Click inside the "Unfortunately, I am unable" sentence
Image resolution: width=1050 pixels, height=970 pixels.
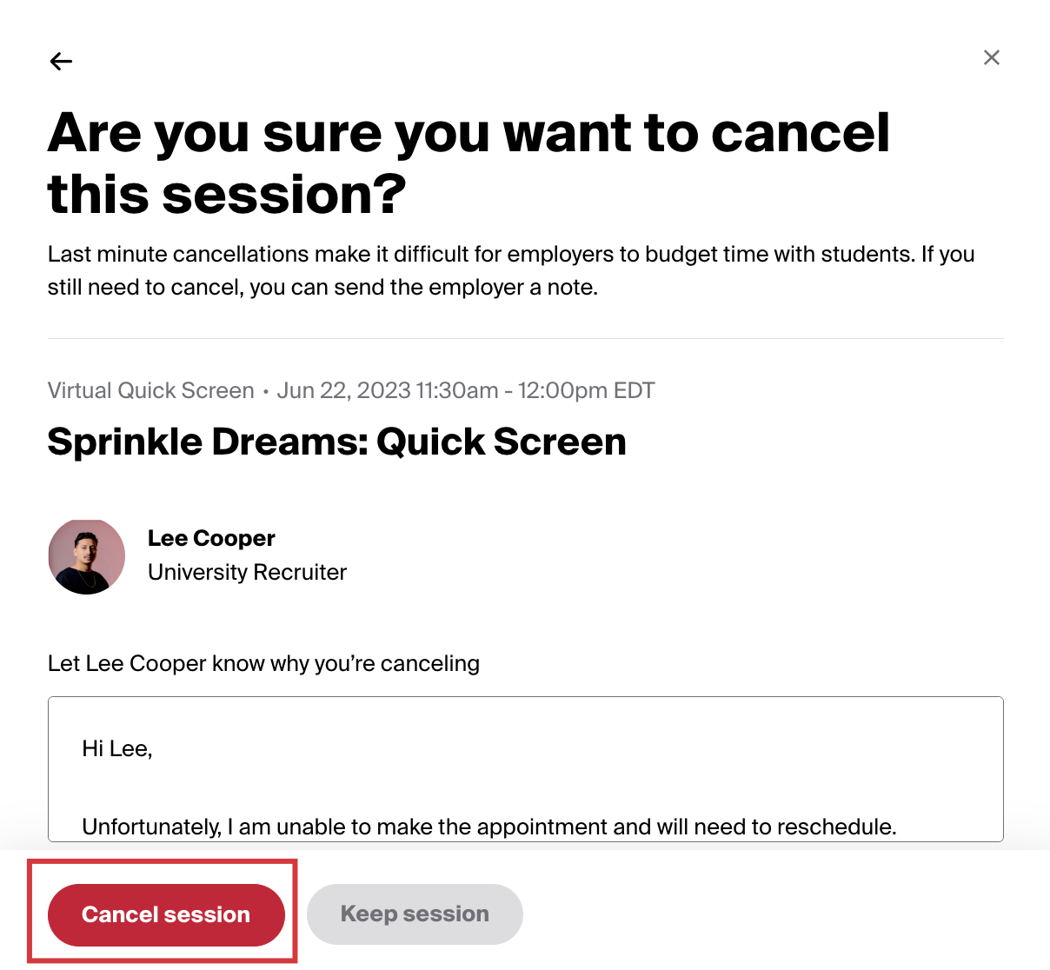click(x=348, y=826)
